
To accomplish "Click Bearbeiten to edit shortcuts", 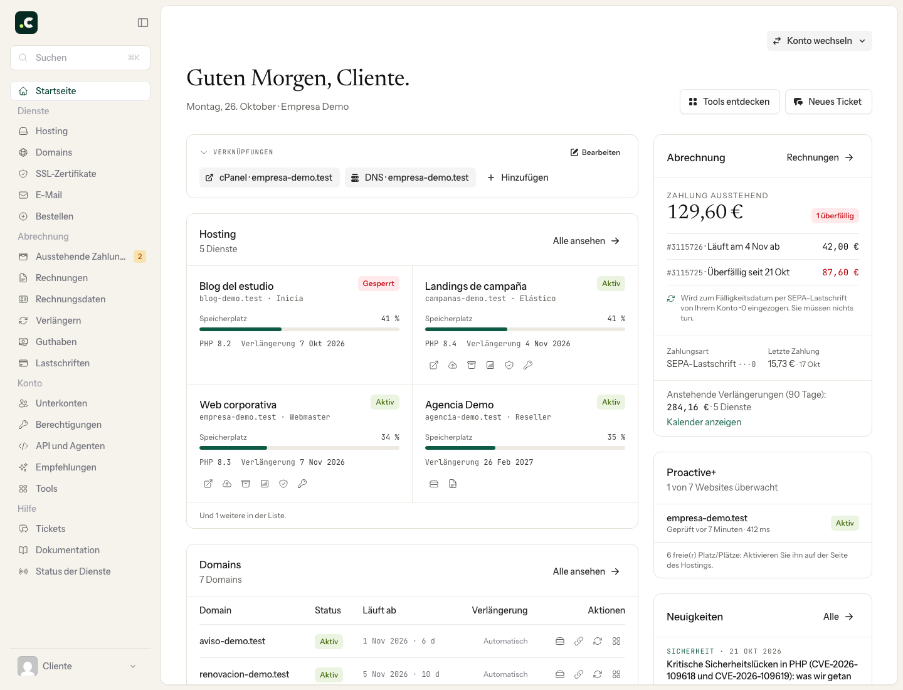I will 595,152.
